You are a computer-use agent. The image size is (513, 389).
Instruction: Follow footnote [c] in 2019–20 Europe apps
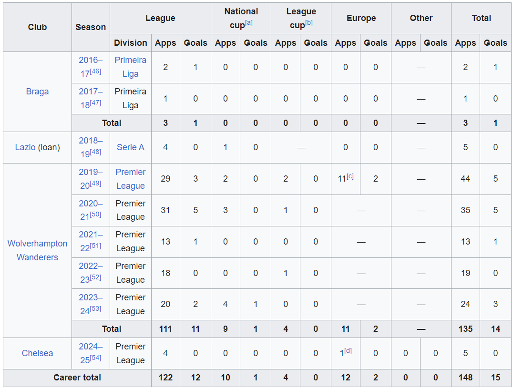pos(350,176)
